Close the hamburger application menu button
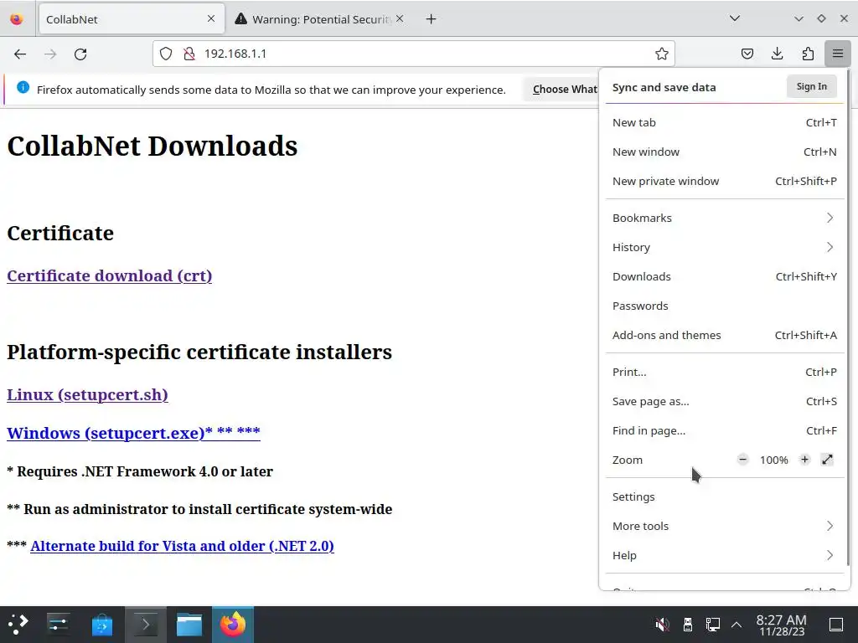858x643 pixels. click(838, 54)
